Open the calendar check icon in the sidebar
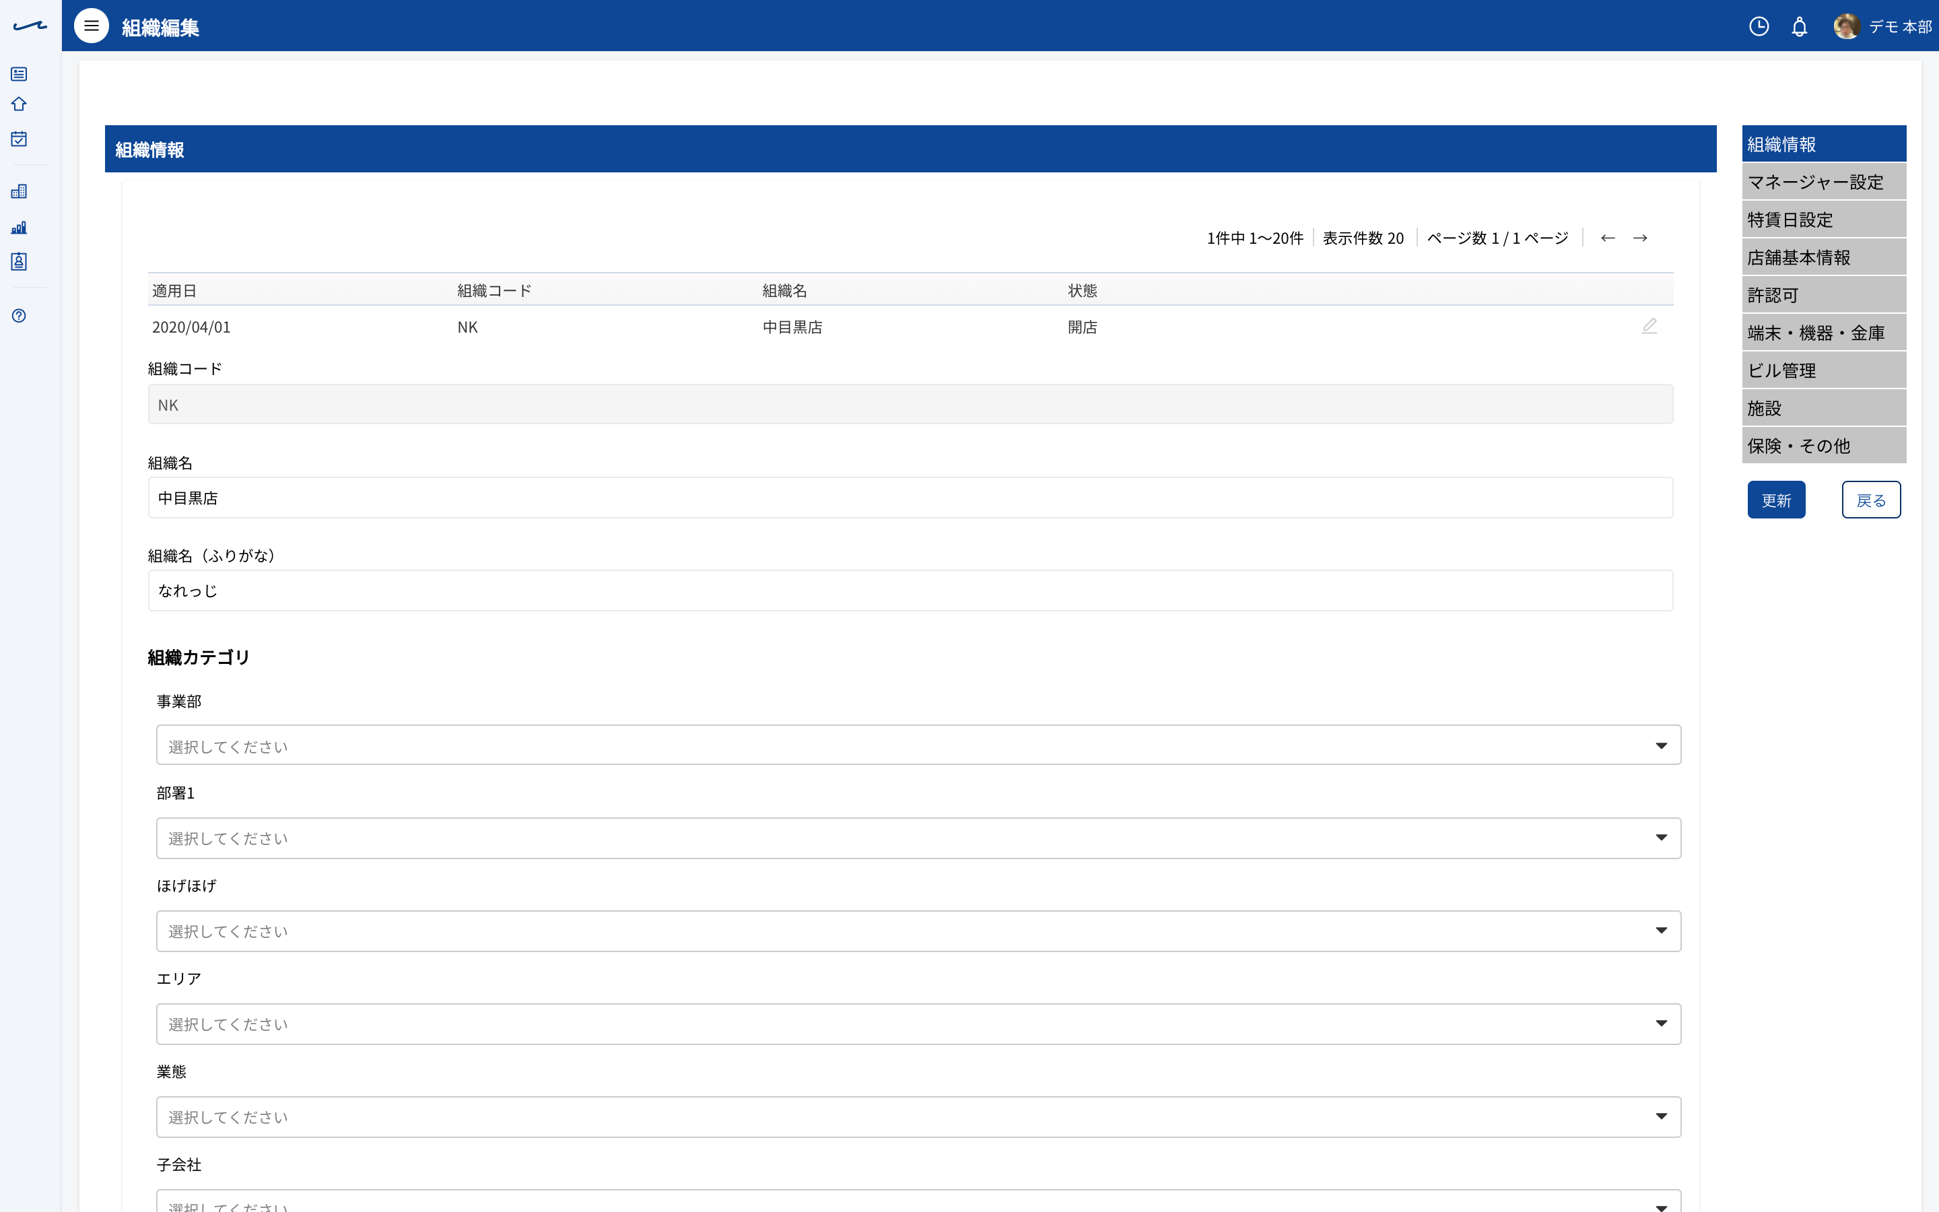 pyautogui.click(x=20, y=139)
